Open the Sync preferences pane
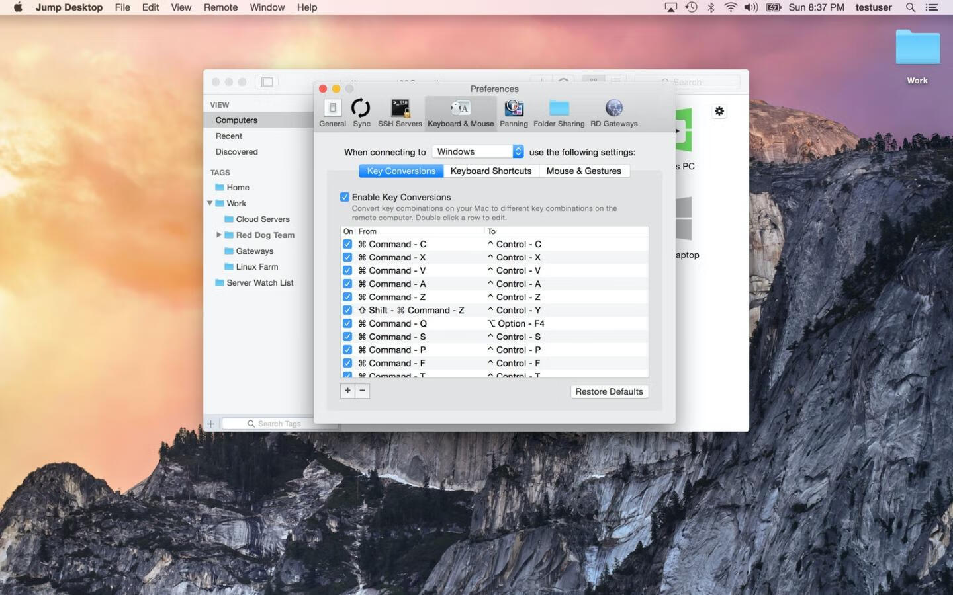Screen dimensions: 953x595 tap(361, 112)
